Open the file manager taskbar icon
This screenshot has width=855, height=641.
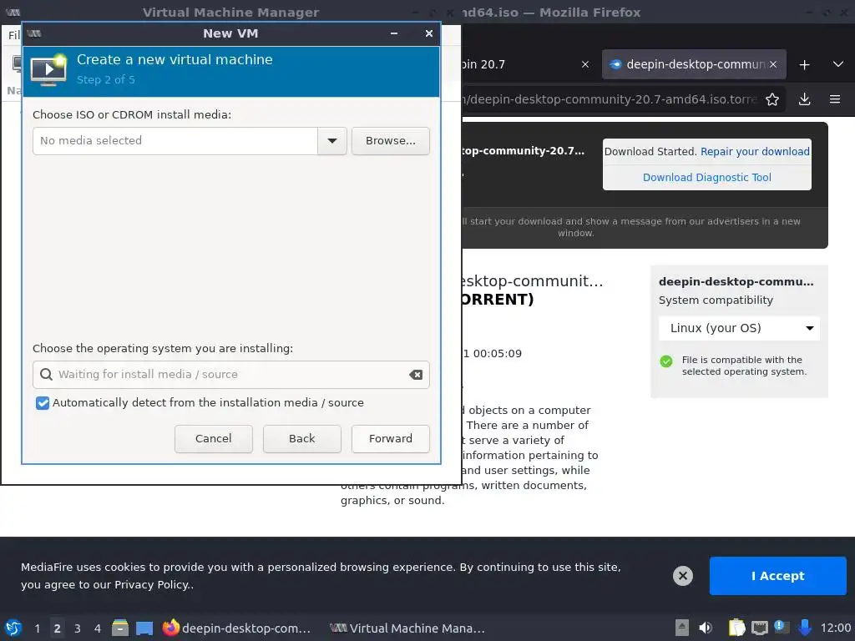pyautogui.click(x=120, y=628)
